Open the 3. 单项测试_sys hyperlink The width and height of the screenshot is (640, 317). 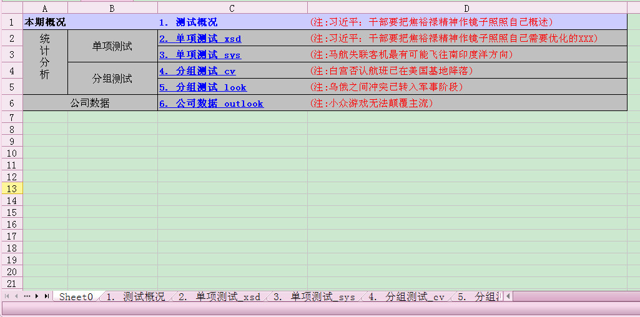200,55
